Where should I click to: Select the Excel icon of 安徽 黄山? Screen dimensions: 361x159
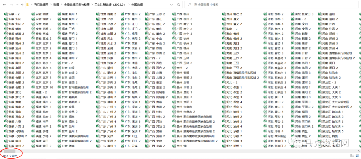point(6,112)
